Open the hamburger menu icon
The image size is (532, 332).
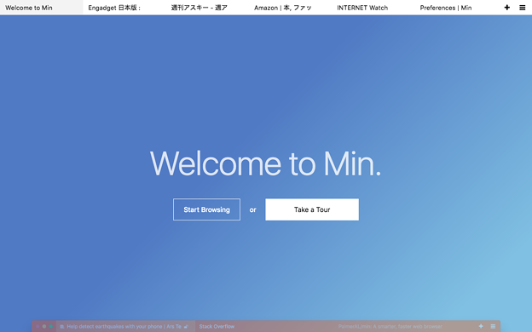(x=522, y=8)
